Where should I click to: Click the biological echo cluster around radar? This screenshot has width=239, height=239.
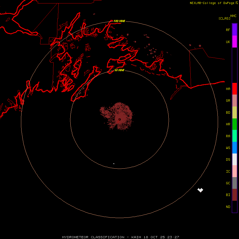pyautogui.click(x=117, y=116)
